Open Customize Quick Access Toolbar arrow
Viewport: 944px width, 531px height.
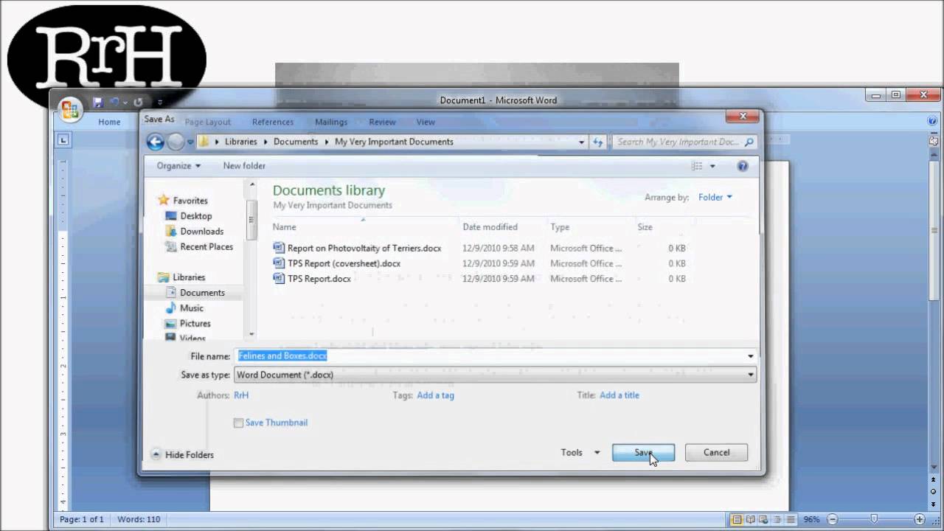159,103
